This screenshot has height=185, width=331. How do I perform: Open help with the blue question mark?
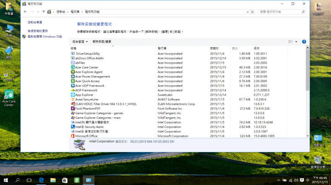[x=304, y=42]
